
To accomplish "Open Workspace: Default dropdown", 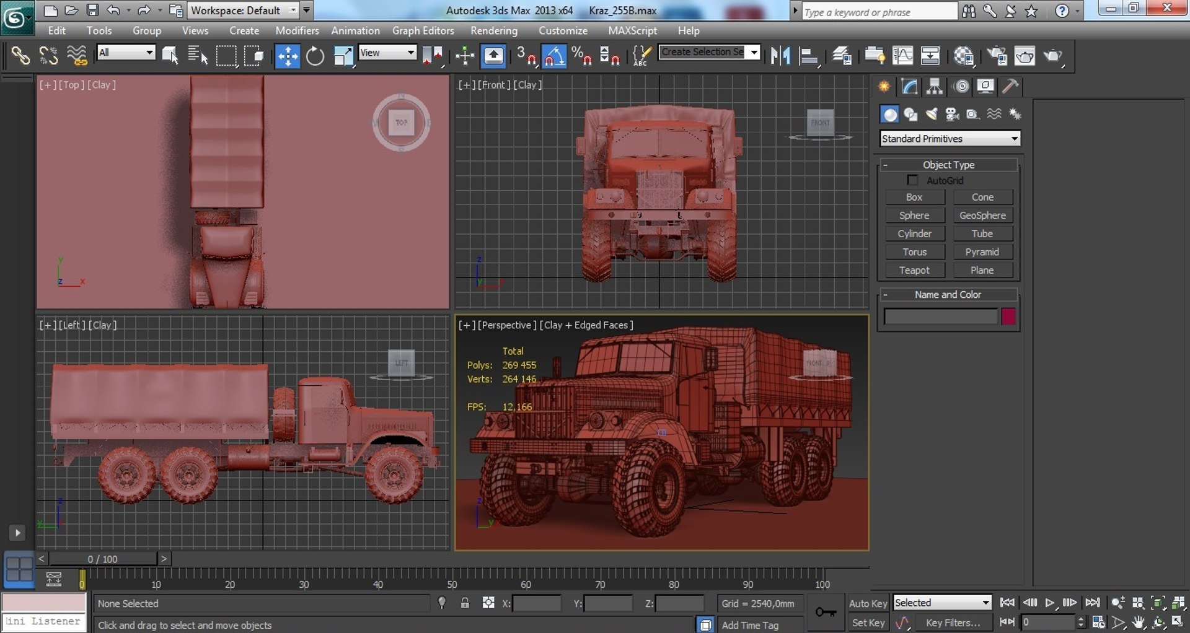I will (244, 11).
